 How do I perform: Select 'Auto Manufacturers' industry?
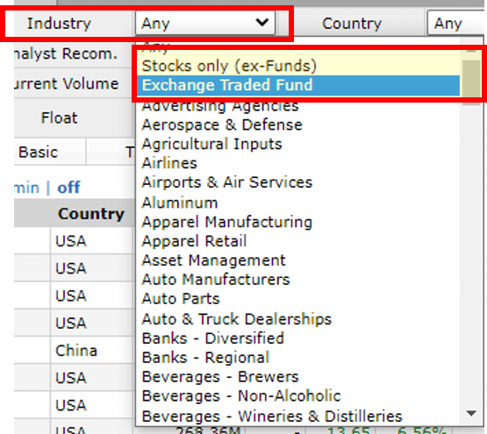[x=298, y=280]
